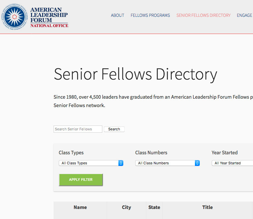Sort by the Title column header
This screenshot has height=219, width=253.
[x=207, y=207]
